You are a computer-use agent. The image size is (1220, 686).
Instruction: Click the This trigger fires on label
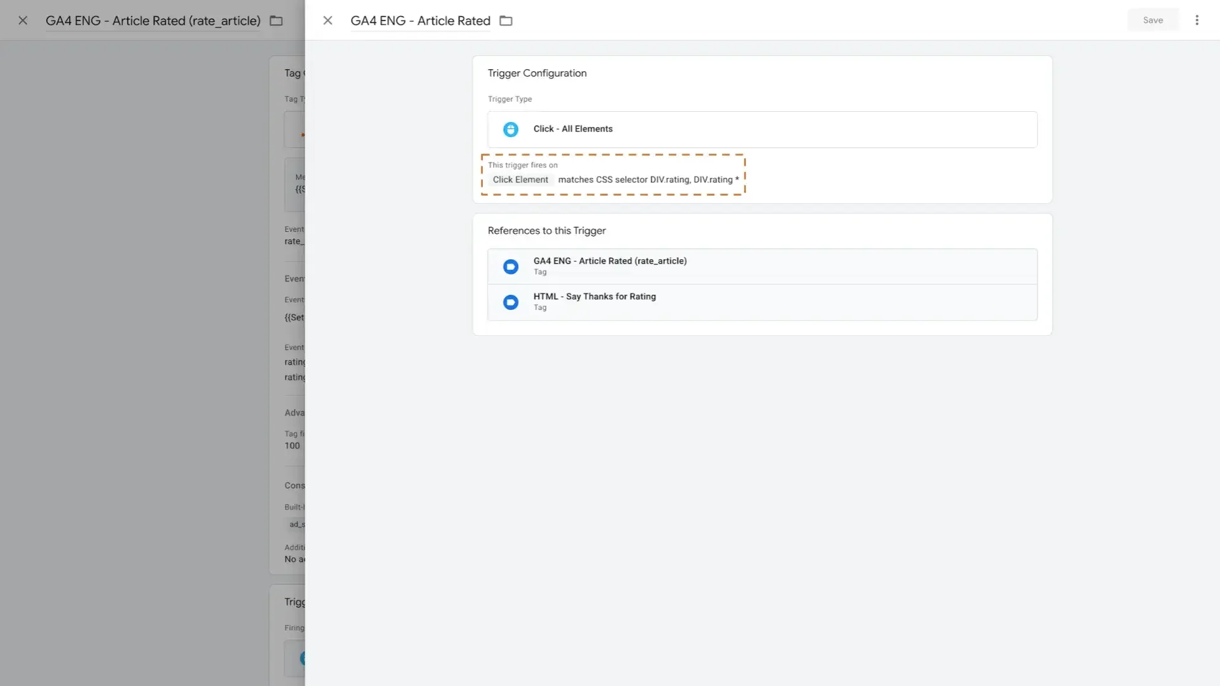pos(522,165)
